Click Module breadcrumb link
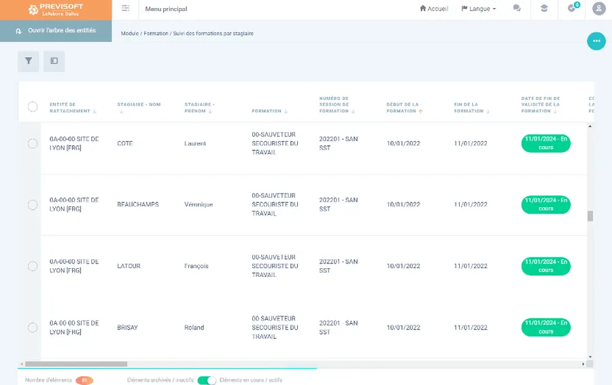This screenshot has height=385, width=612. pos(130,33)
